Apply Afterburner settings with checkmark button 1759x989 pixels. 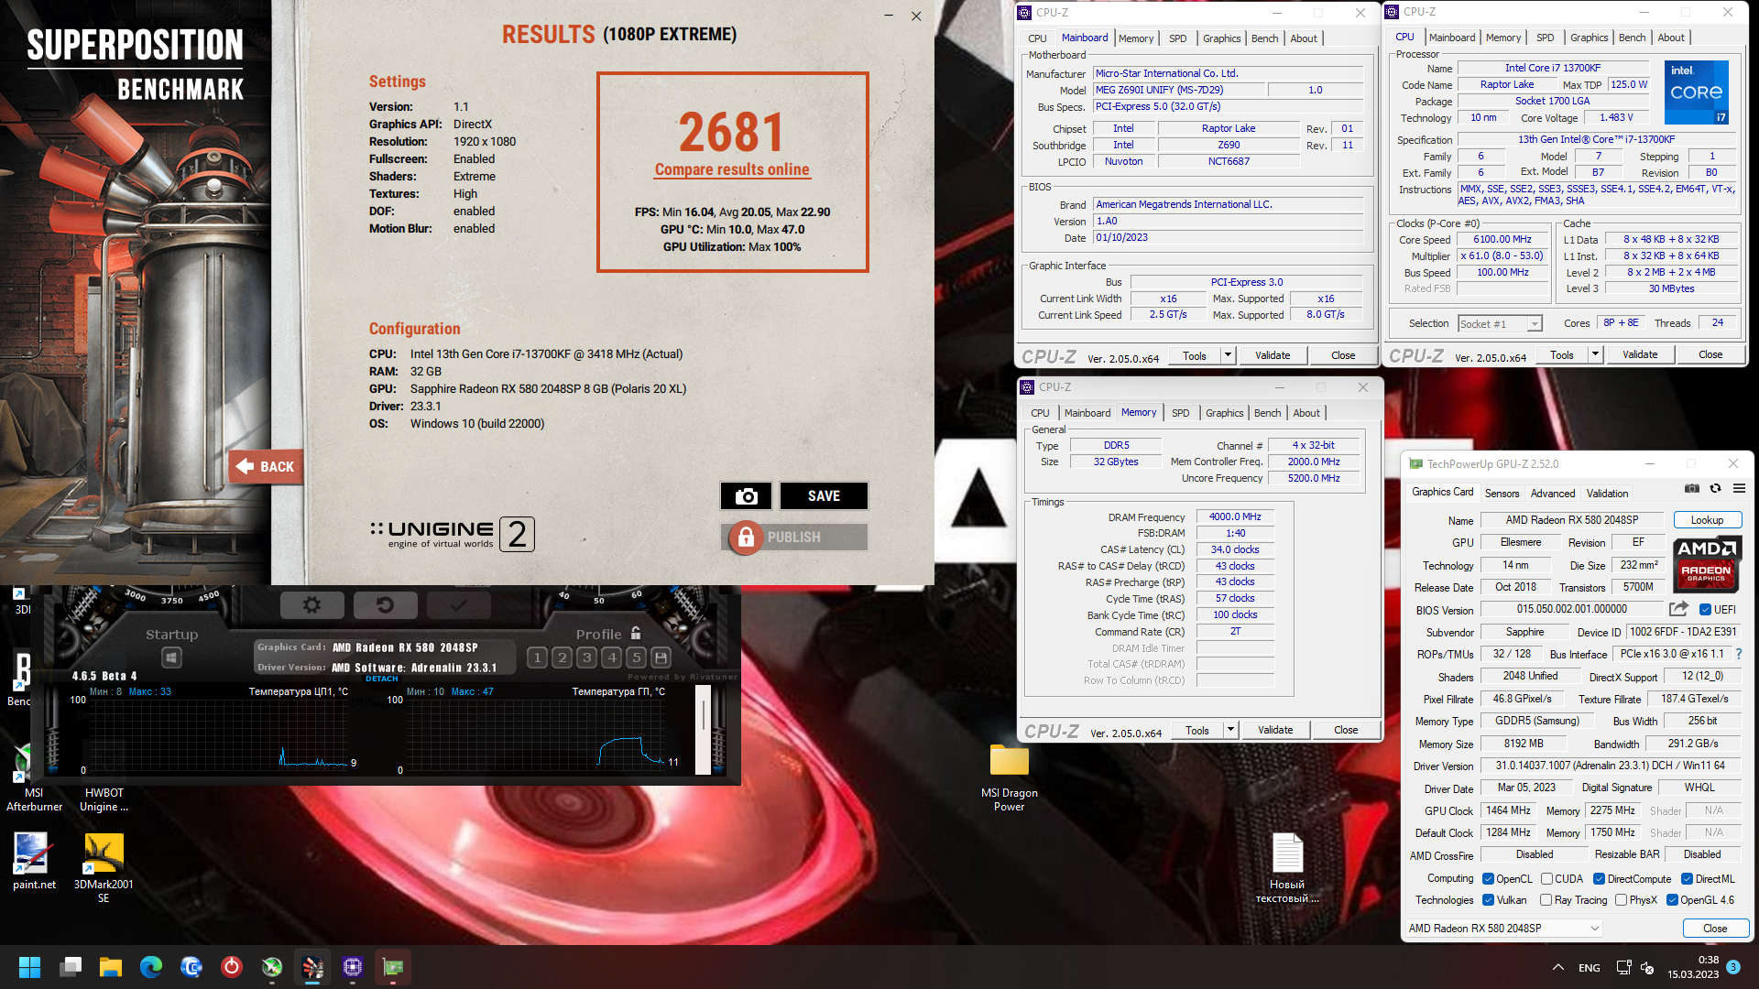458,604
